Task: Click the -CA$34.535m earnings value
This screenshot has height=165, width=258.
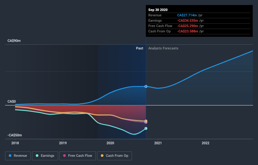Action: [x=188, y=20]
